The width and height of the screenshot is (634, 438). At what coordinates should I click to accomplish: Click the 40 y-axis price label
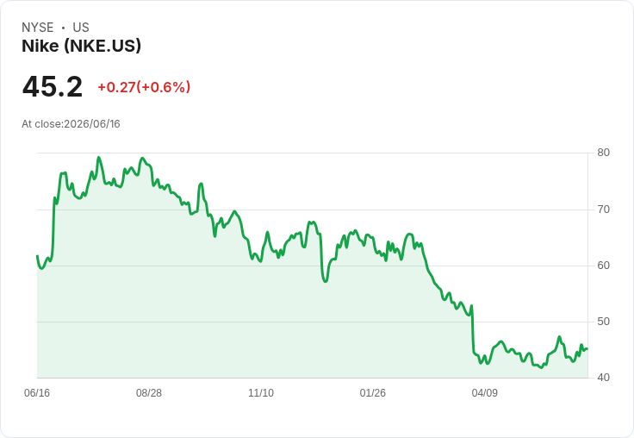coord(603,378)
